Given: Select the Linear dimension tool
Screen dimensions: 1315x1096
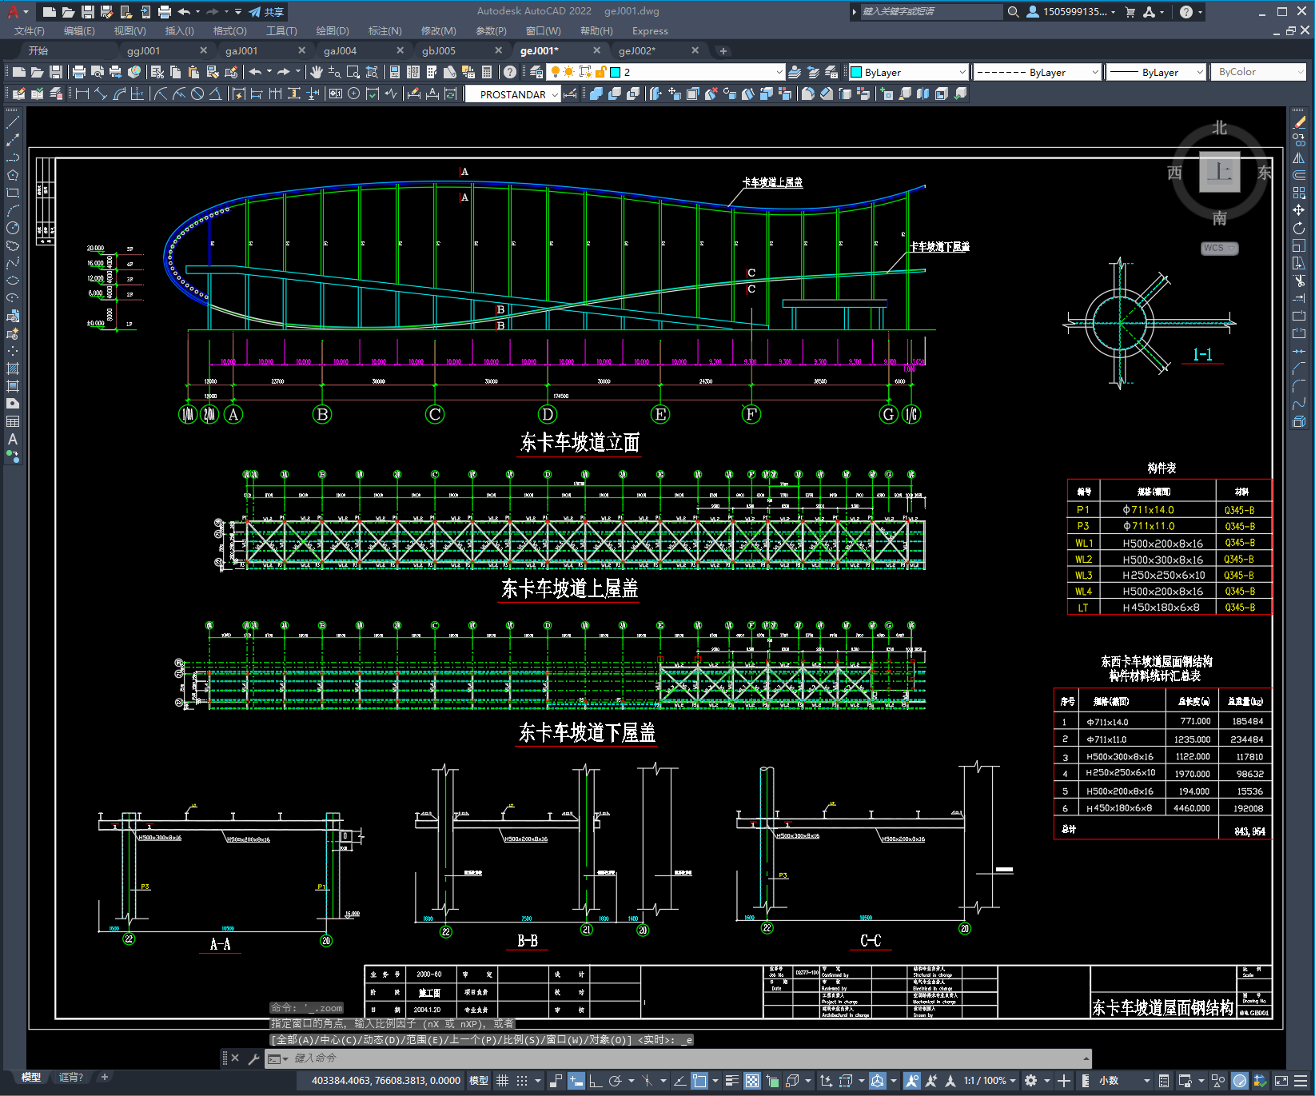Looking at the screenshot, I should coord(82,94).
